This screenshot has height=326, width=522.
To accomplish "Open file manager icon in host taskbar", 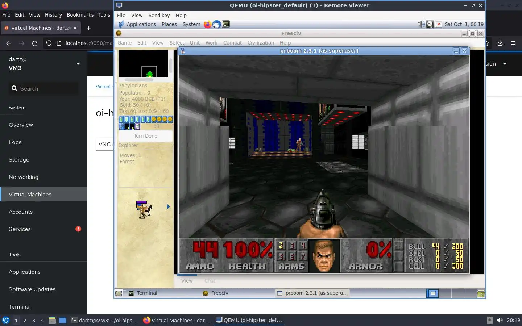I will point(52,320).
